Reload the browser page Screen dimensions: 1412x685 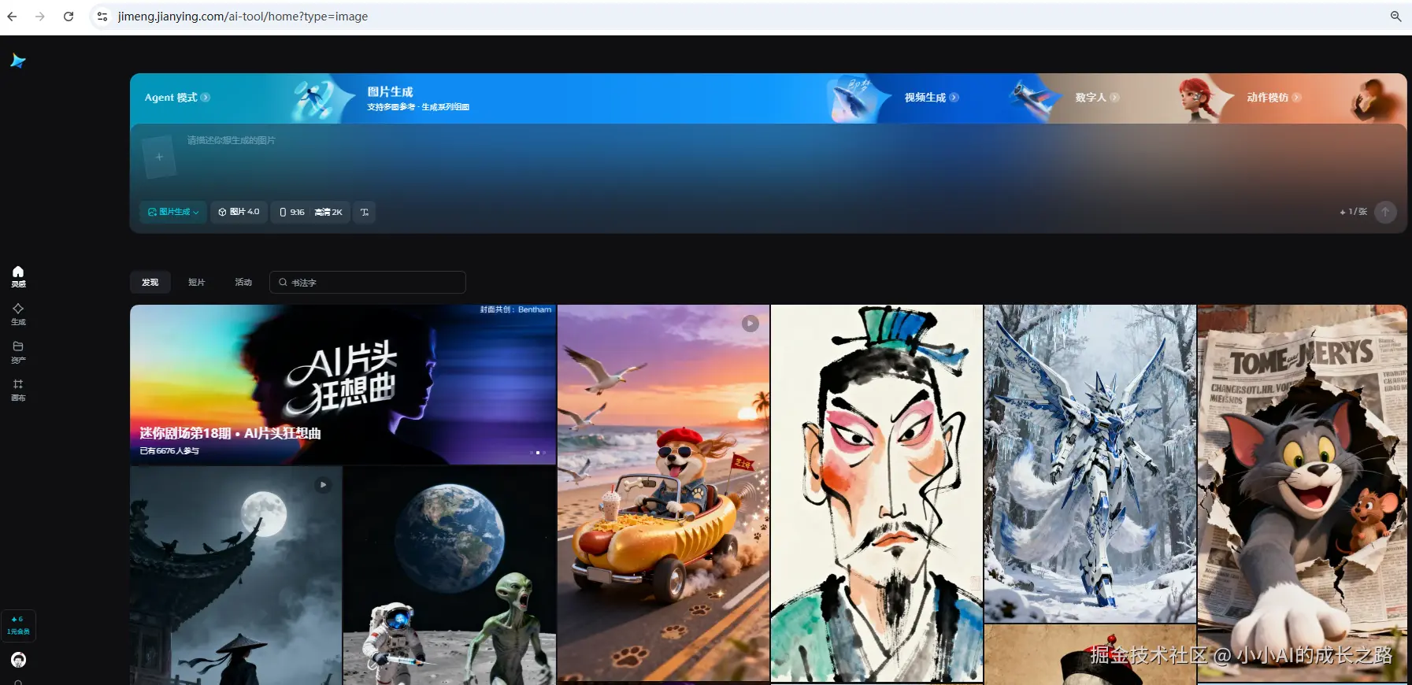coord(69,16)
